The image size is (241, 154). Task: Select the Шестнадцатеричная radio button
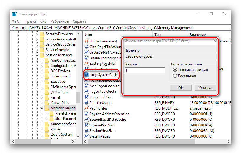tap(175, 70)
